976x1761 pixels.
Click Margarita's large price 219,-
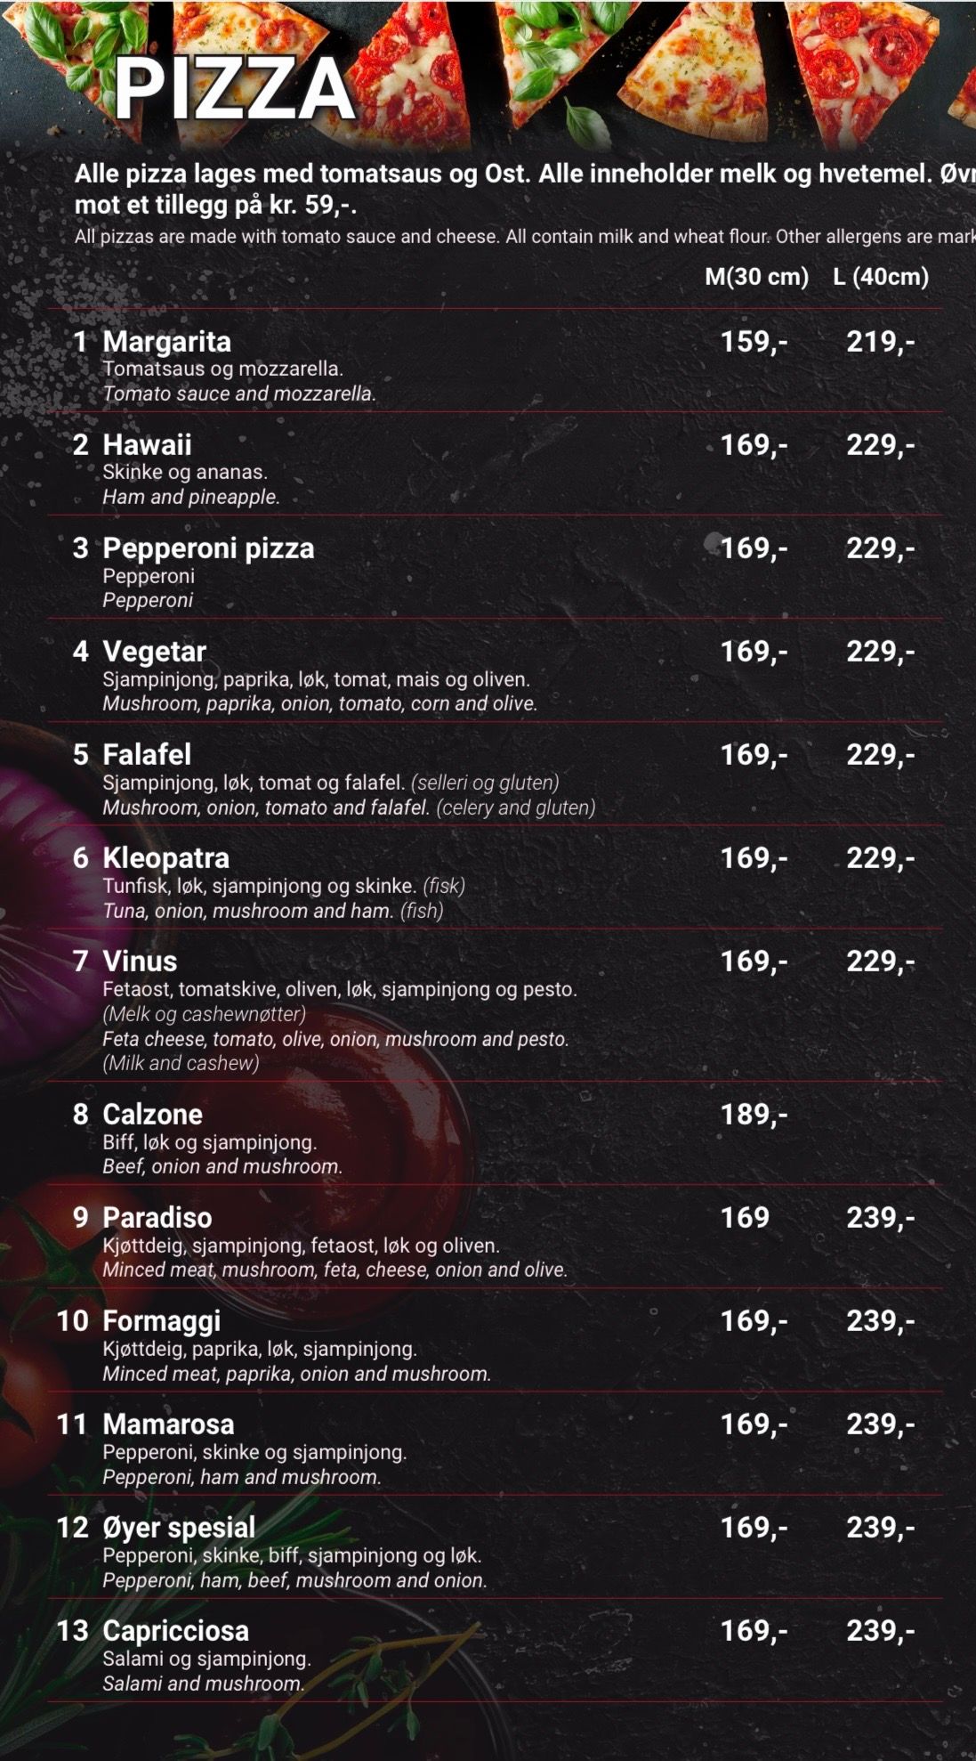(x=880, y=341)
